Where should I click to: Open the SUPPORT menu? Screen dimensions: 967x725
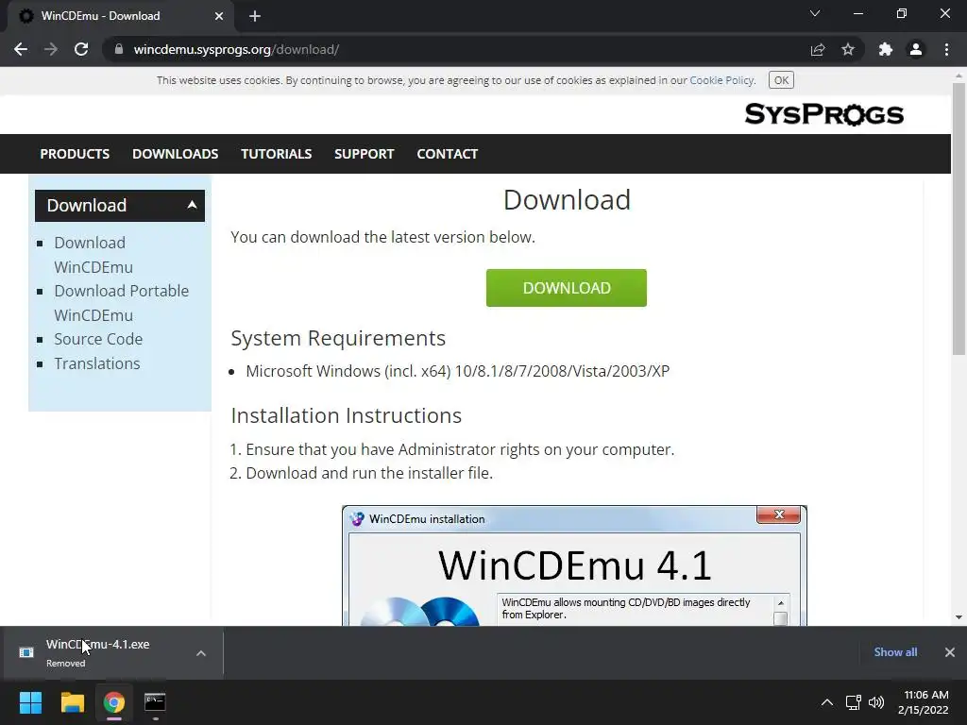[364, 154]
